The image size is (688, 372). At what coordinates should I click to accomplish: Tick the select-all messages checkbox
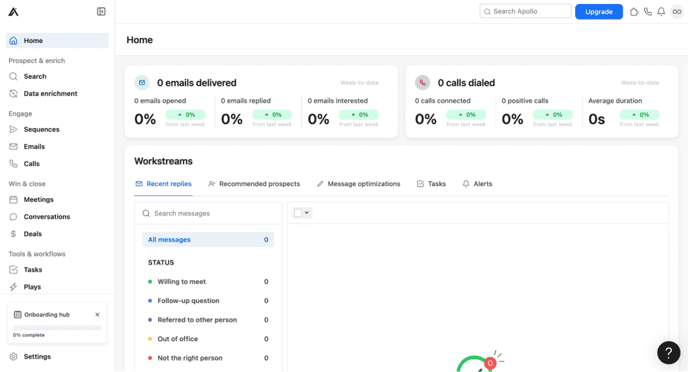point(298,213)
